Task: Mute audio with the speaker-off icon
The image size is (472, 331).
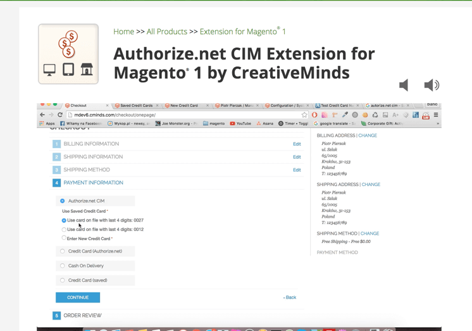Action: pyautogui.click(x=404, y=85)
